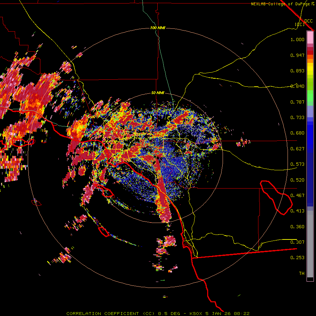Click the 1.000 value on the color scale
The image size is (316, 316).
[x=297, y=40]
